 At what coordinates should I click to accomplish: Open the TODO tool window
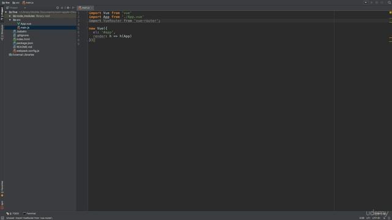[12, 213]
